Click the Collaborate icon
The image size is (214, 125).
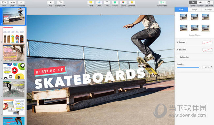(x=162, y=2)
